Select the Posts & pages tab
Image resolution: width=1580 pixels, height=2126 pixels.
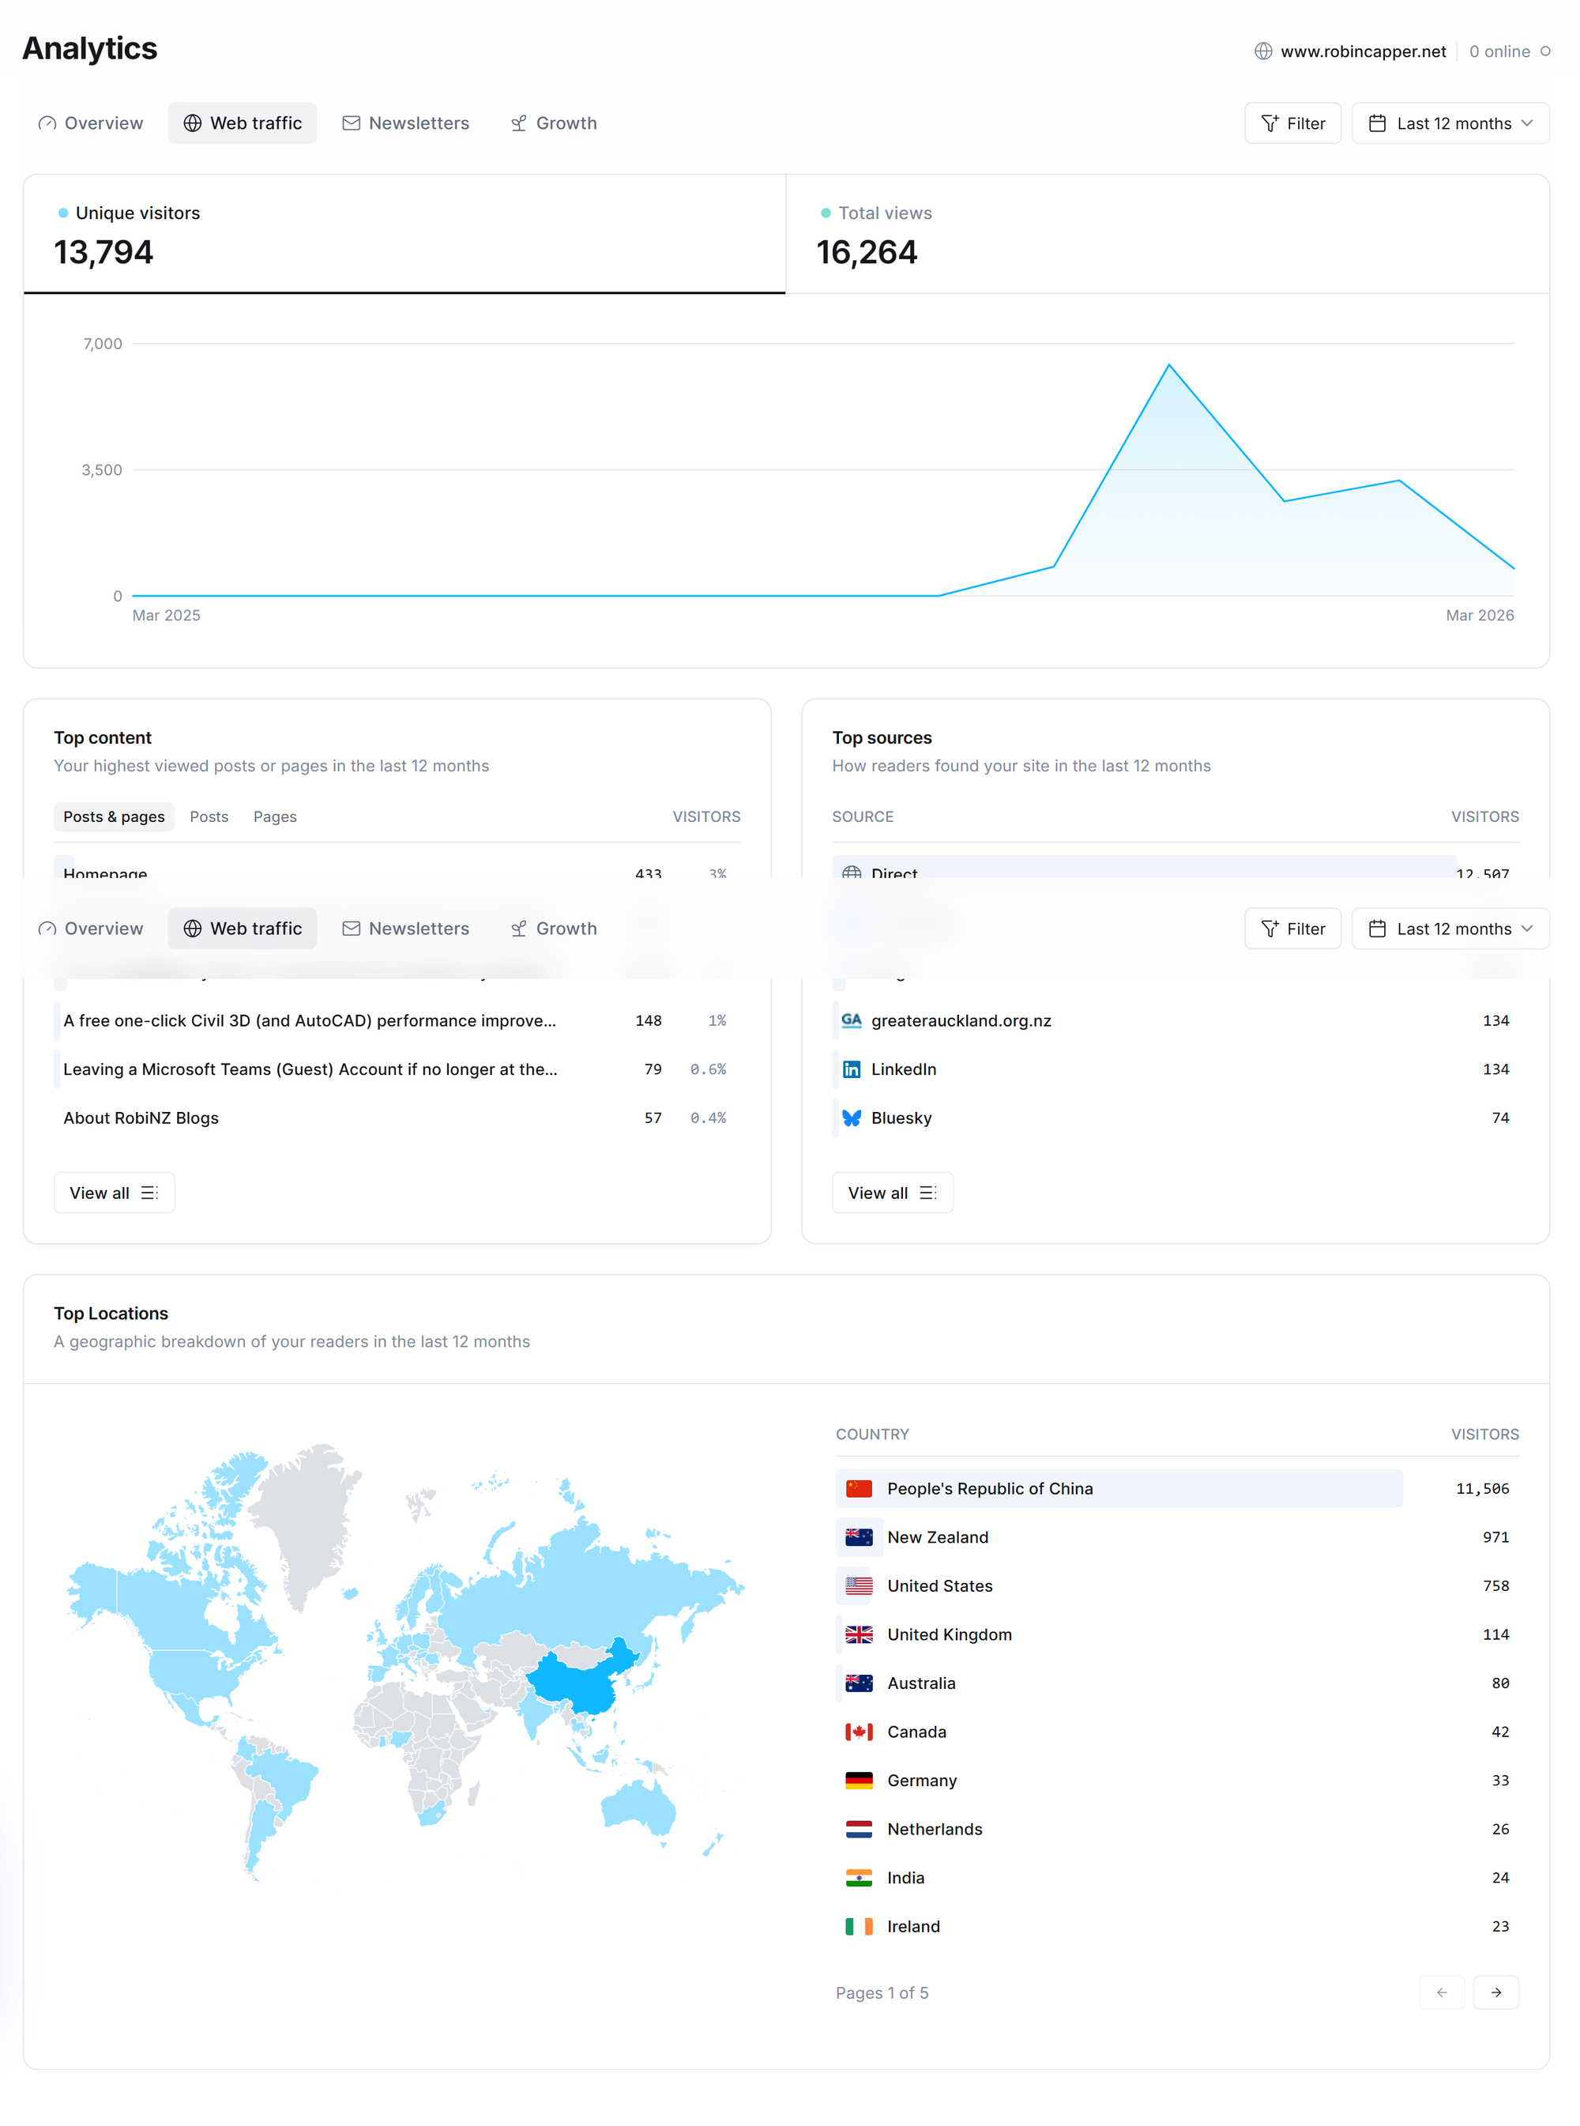[x=114, y=816]
